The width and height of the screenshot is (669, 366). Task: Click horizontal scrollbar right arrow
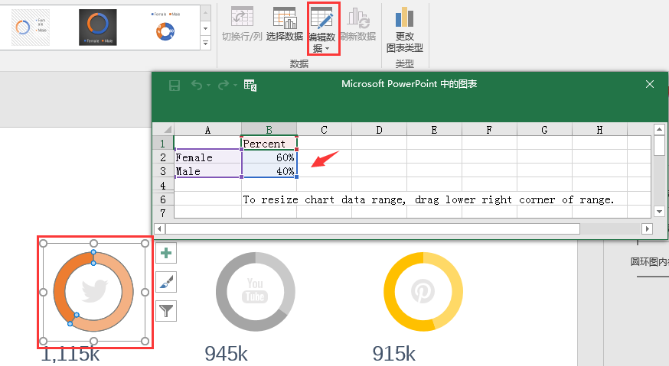[x=648, y=228]
